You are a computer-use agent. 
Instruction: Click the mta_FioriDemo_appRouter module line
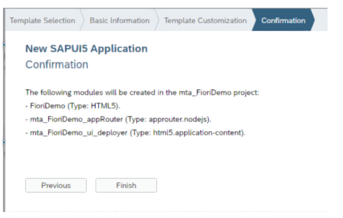point(118,119)
